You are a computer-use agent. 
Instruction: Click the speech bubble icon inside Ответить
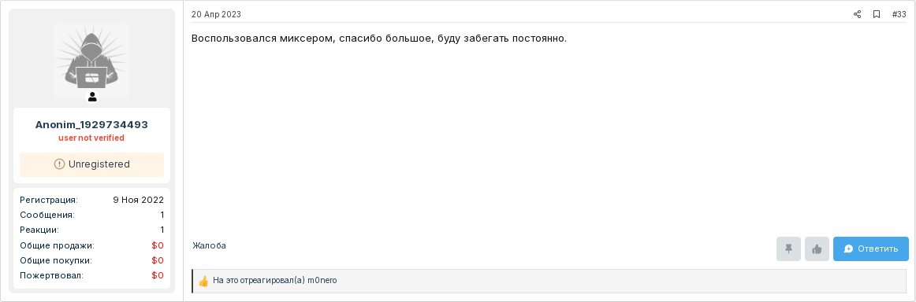point(849,249)
